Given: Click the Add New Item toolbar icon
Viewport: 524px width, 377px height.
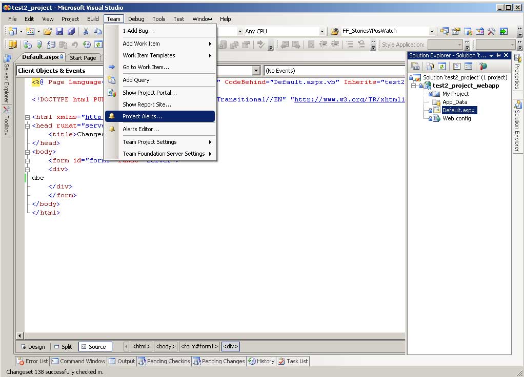Looking at the screenshot, I should [x=30, y=31].
